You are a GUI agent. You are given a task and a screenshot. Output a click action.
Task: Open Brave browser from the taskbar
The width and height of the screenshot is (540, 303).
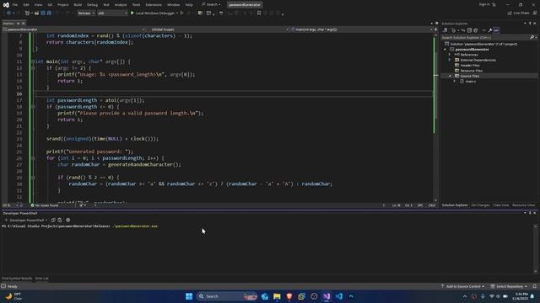tap(289, 296)
